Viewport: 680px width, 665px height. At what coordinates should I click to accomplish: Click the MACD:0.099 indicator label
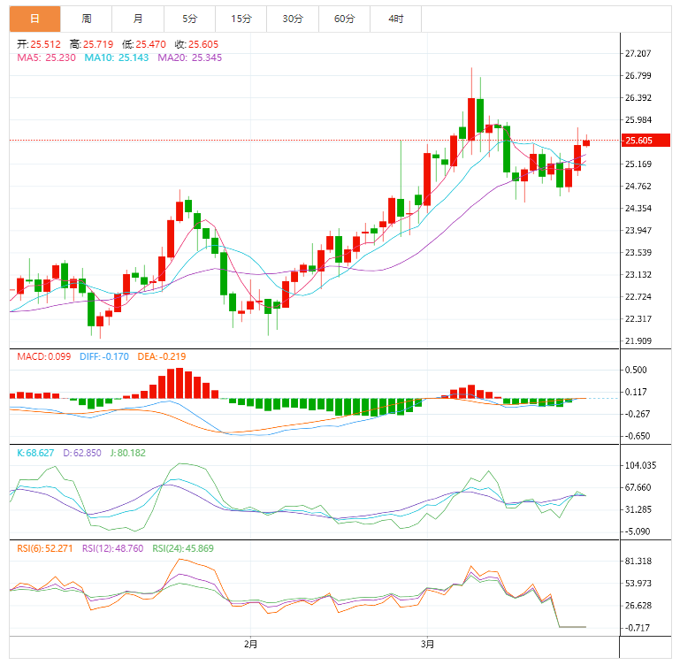(x=44, y=356)
